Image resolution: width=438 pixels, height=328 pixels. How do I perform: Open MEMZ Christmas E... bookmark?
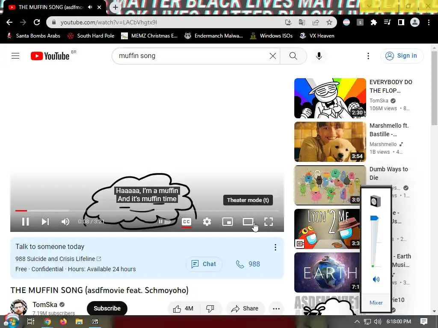click(x=149, y=36)
